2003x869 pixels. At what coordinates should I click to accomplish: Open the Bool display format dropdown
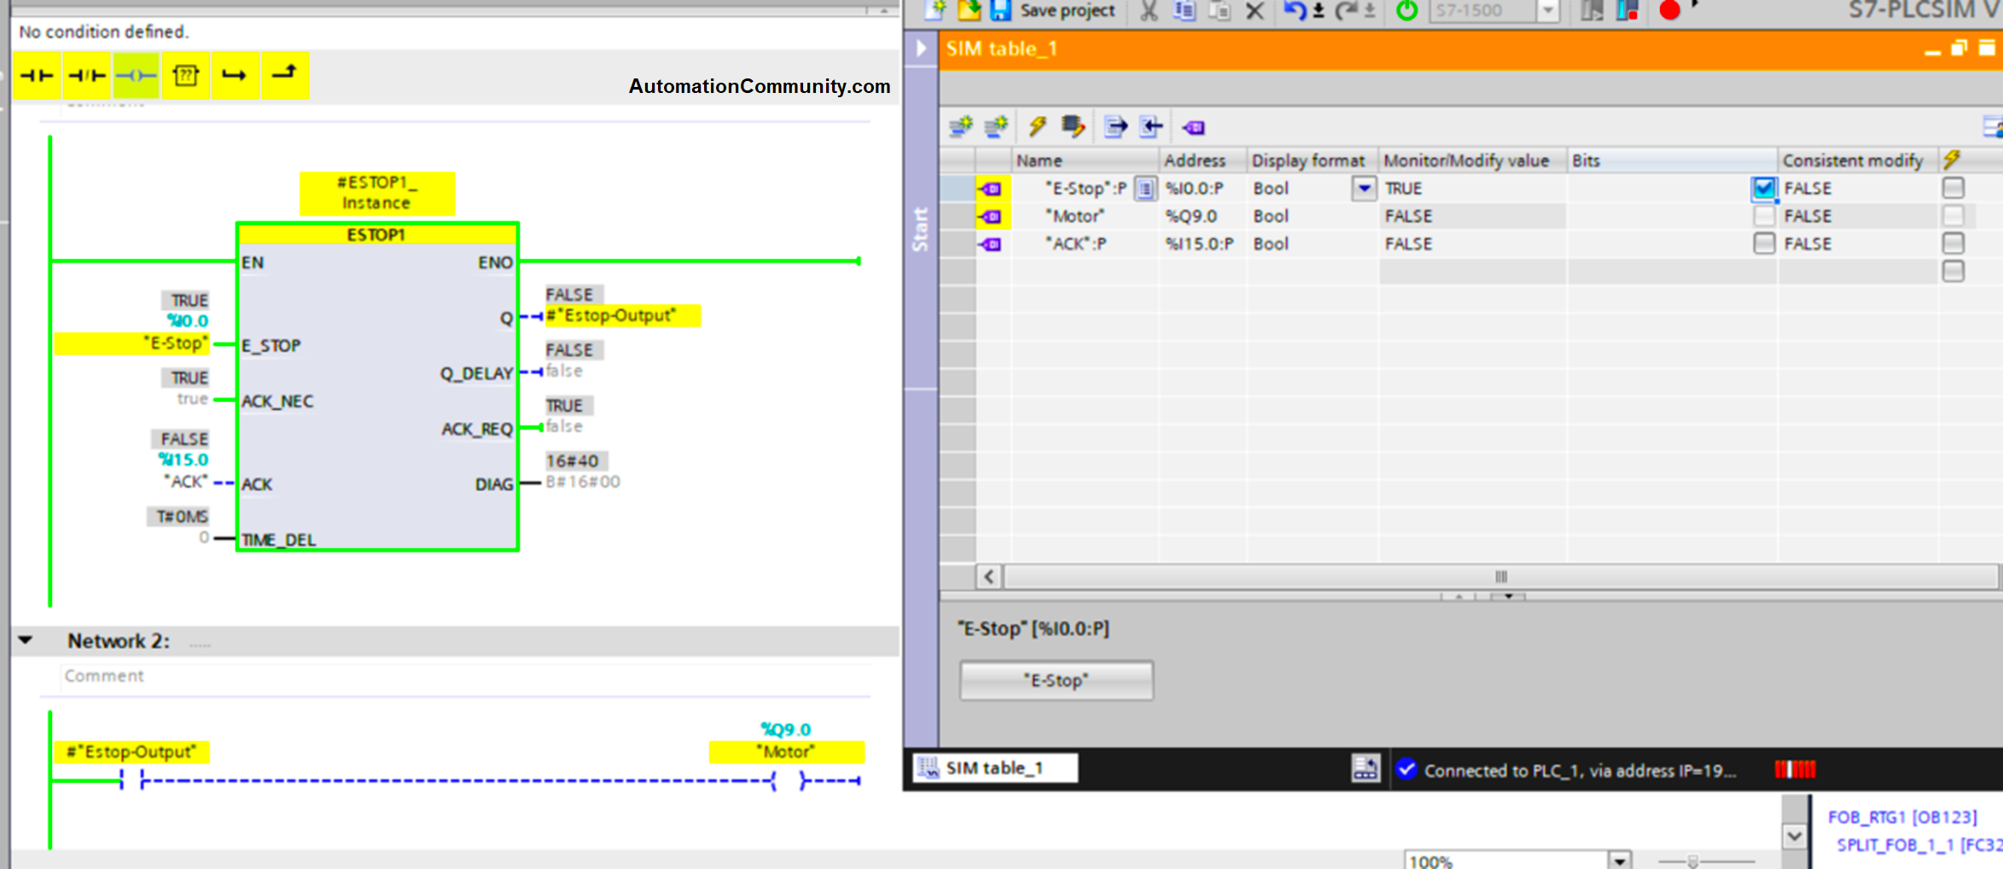[1364, 188]
